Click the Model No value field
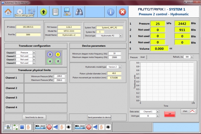Image resolution: width=201 pixels, height=134 pixels. (69, 31)
